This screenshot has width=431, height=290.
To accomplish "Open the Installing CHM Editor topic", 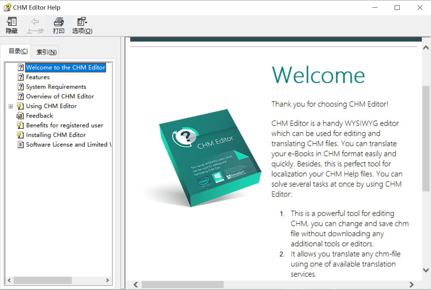I will coord(56,135).
